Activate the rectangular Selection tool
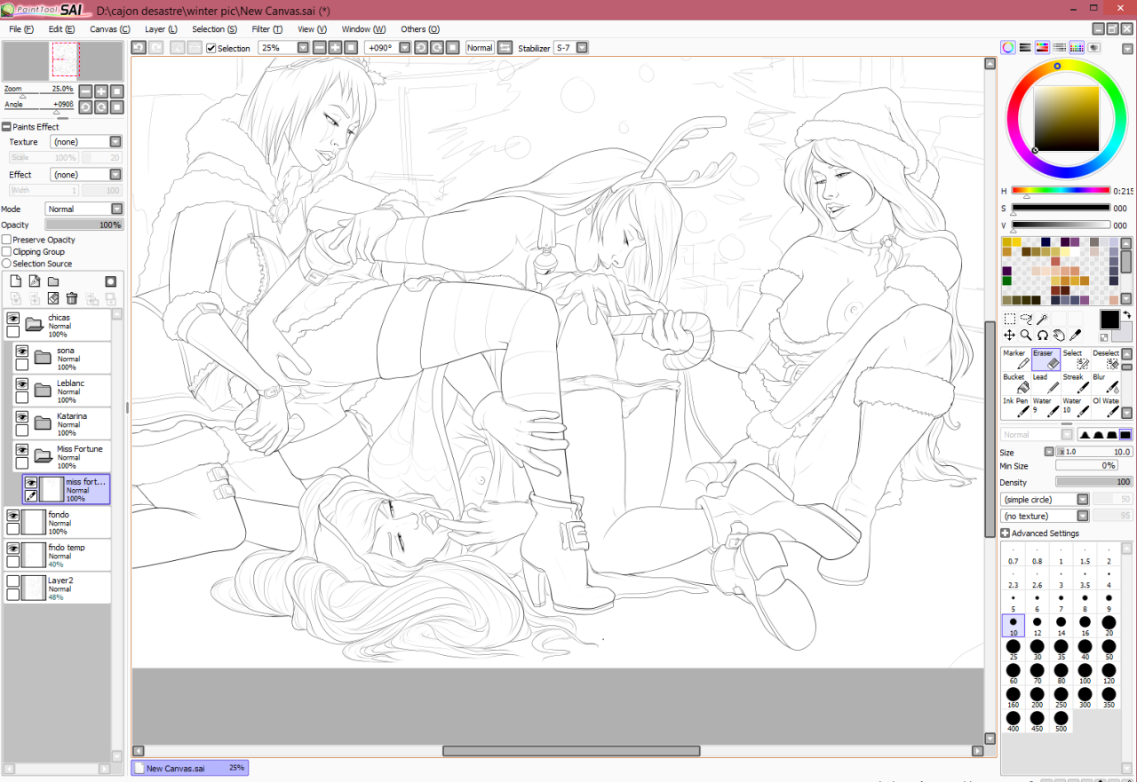The width and height of the screenshot is (1137, 782). pyautogui.click(x=1010, y=319)
